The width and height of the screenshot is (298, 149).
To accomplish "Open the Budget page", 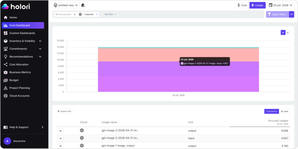I will [14, 80].
